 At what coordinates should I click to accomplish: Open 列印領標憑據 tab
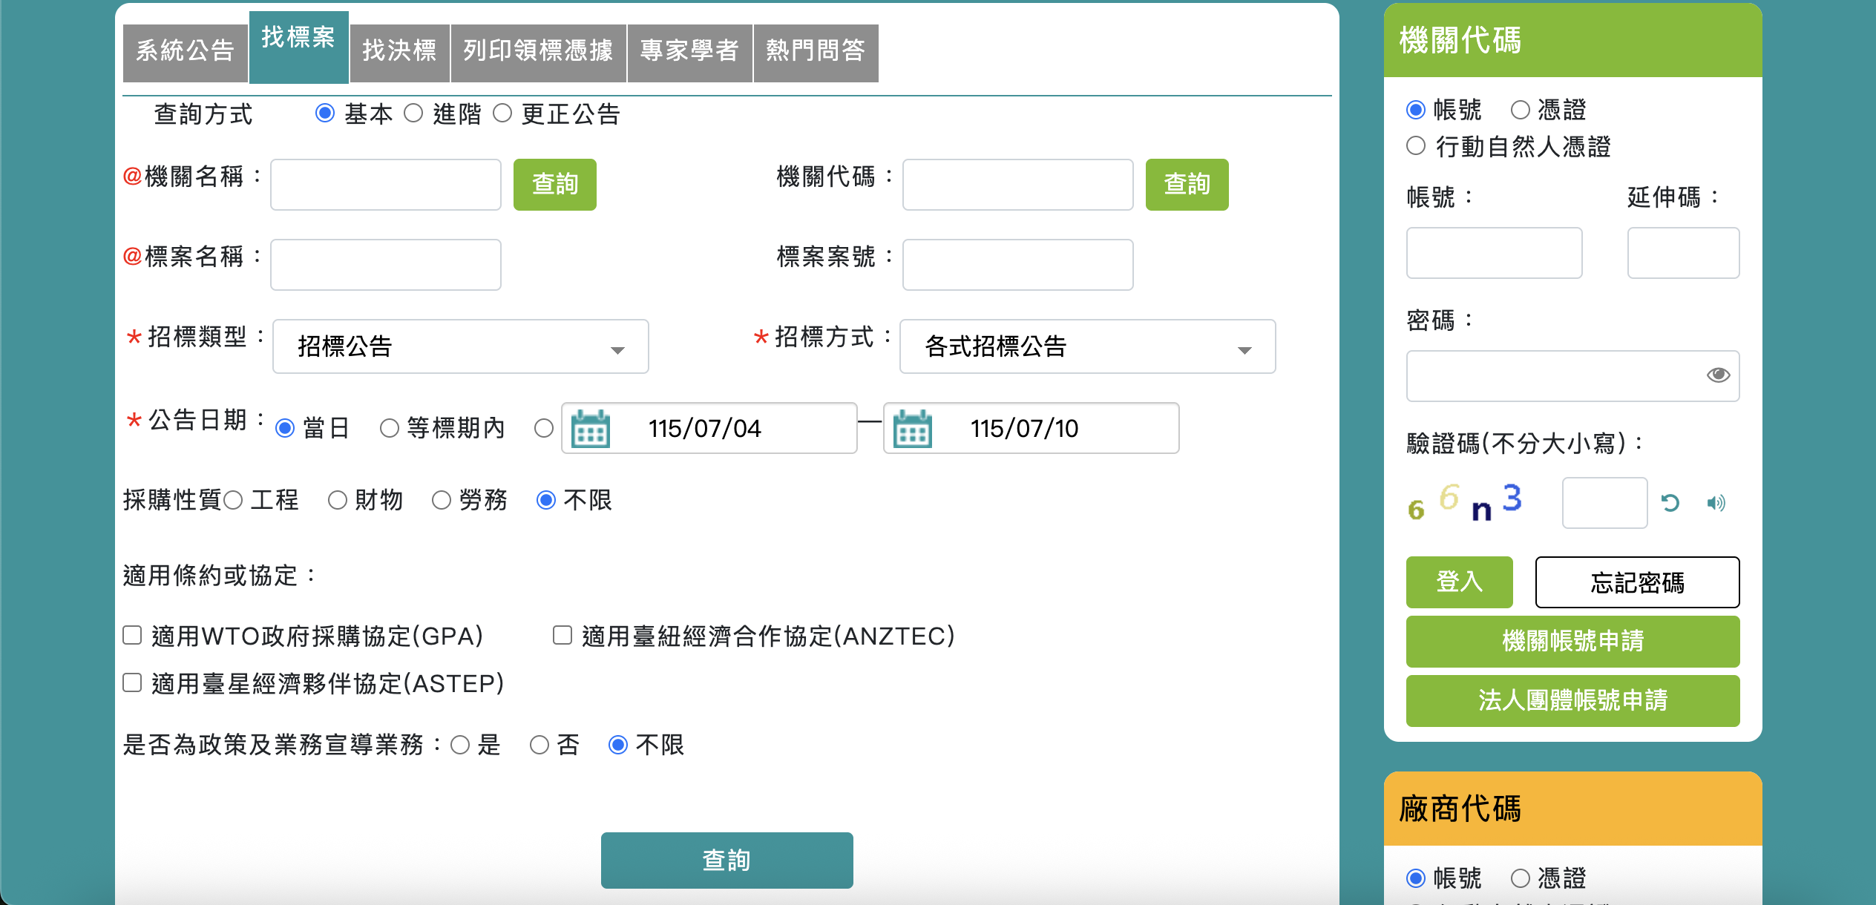pos(538,52)
